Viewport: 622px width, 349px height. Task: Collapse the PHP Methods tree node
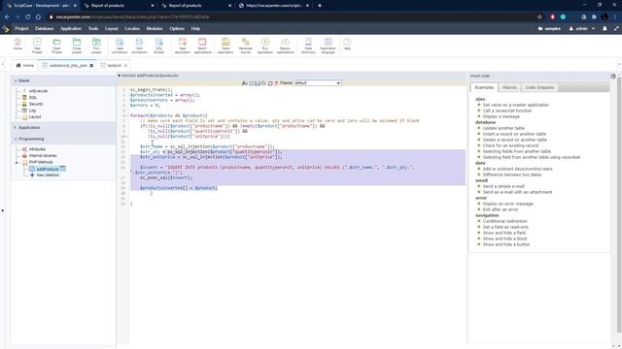(17, 162)
